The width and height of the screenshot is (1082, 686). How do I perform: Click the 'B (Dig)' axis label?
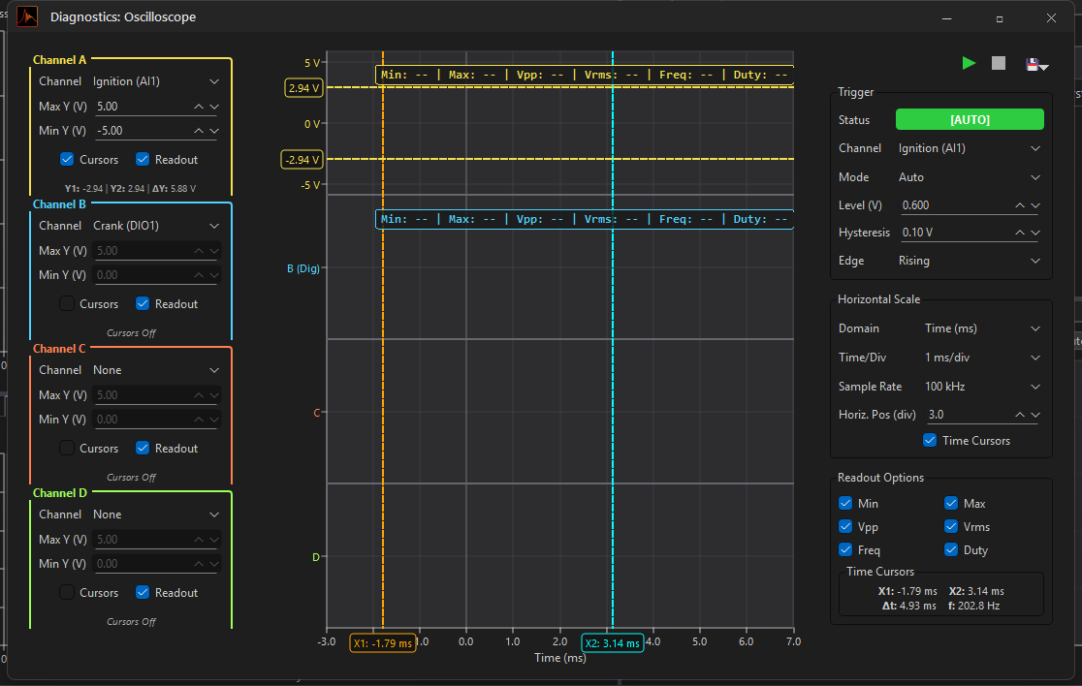pyautogui.click(x=302, y=268)
